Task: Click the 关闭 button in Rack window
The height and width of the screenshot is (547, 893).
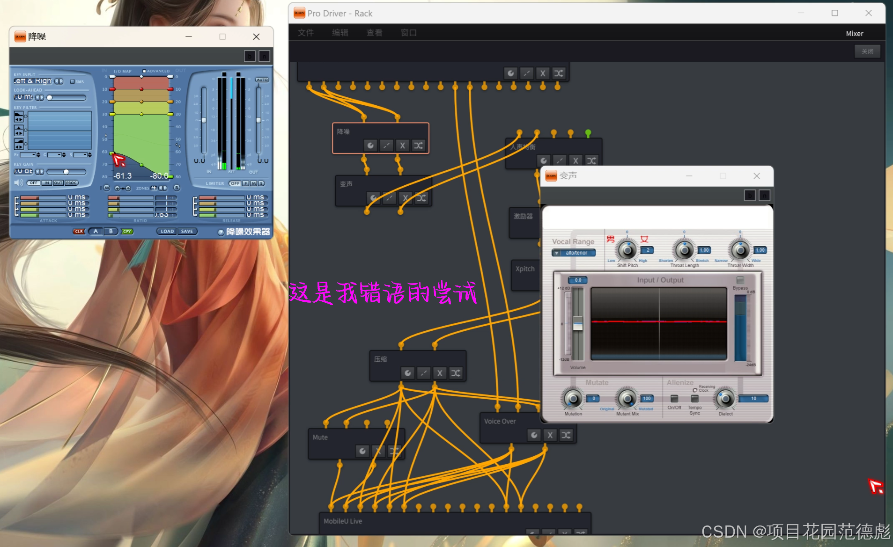Action: [x=867, y=51]
